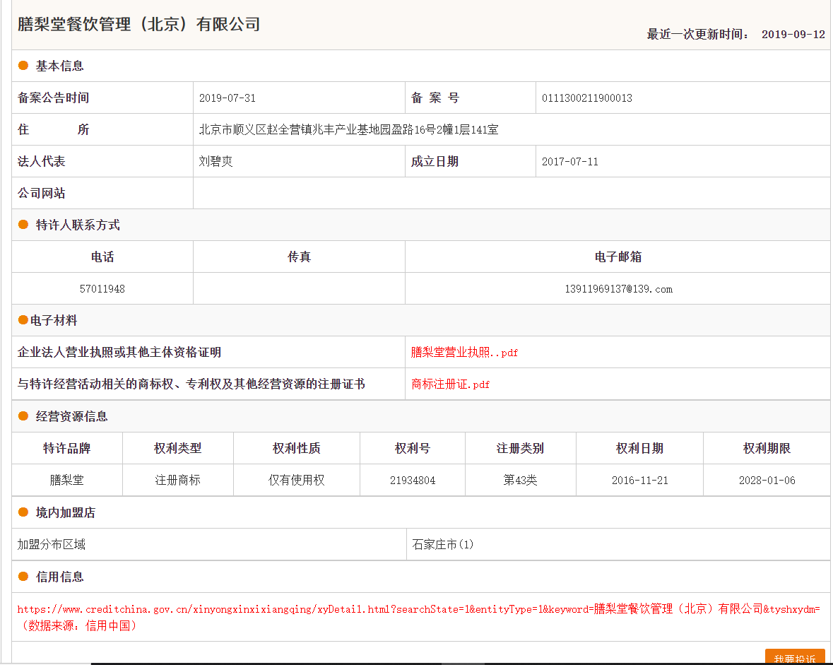
Task: Click the 特许品牌 column header
Action: (x=67, y=448)
